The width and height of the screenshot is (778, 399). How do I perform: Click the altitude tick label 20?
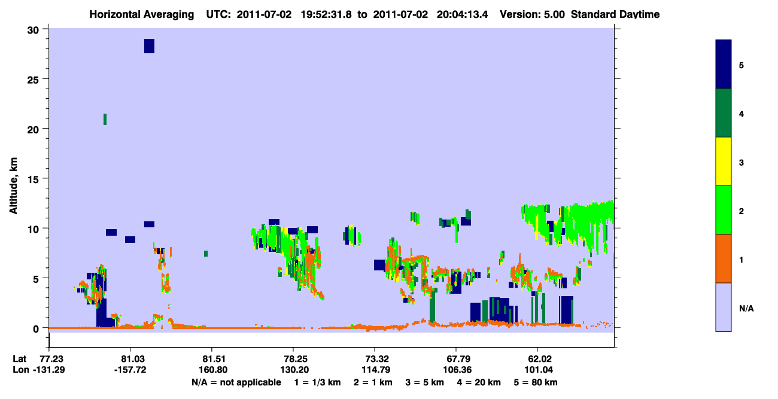click(35, 129)
